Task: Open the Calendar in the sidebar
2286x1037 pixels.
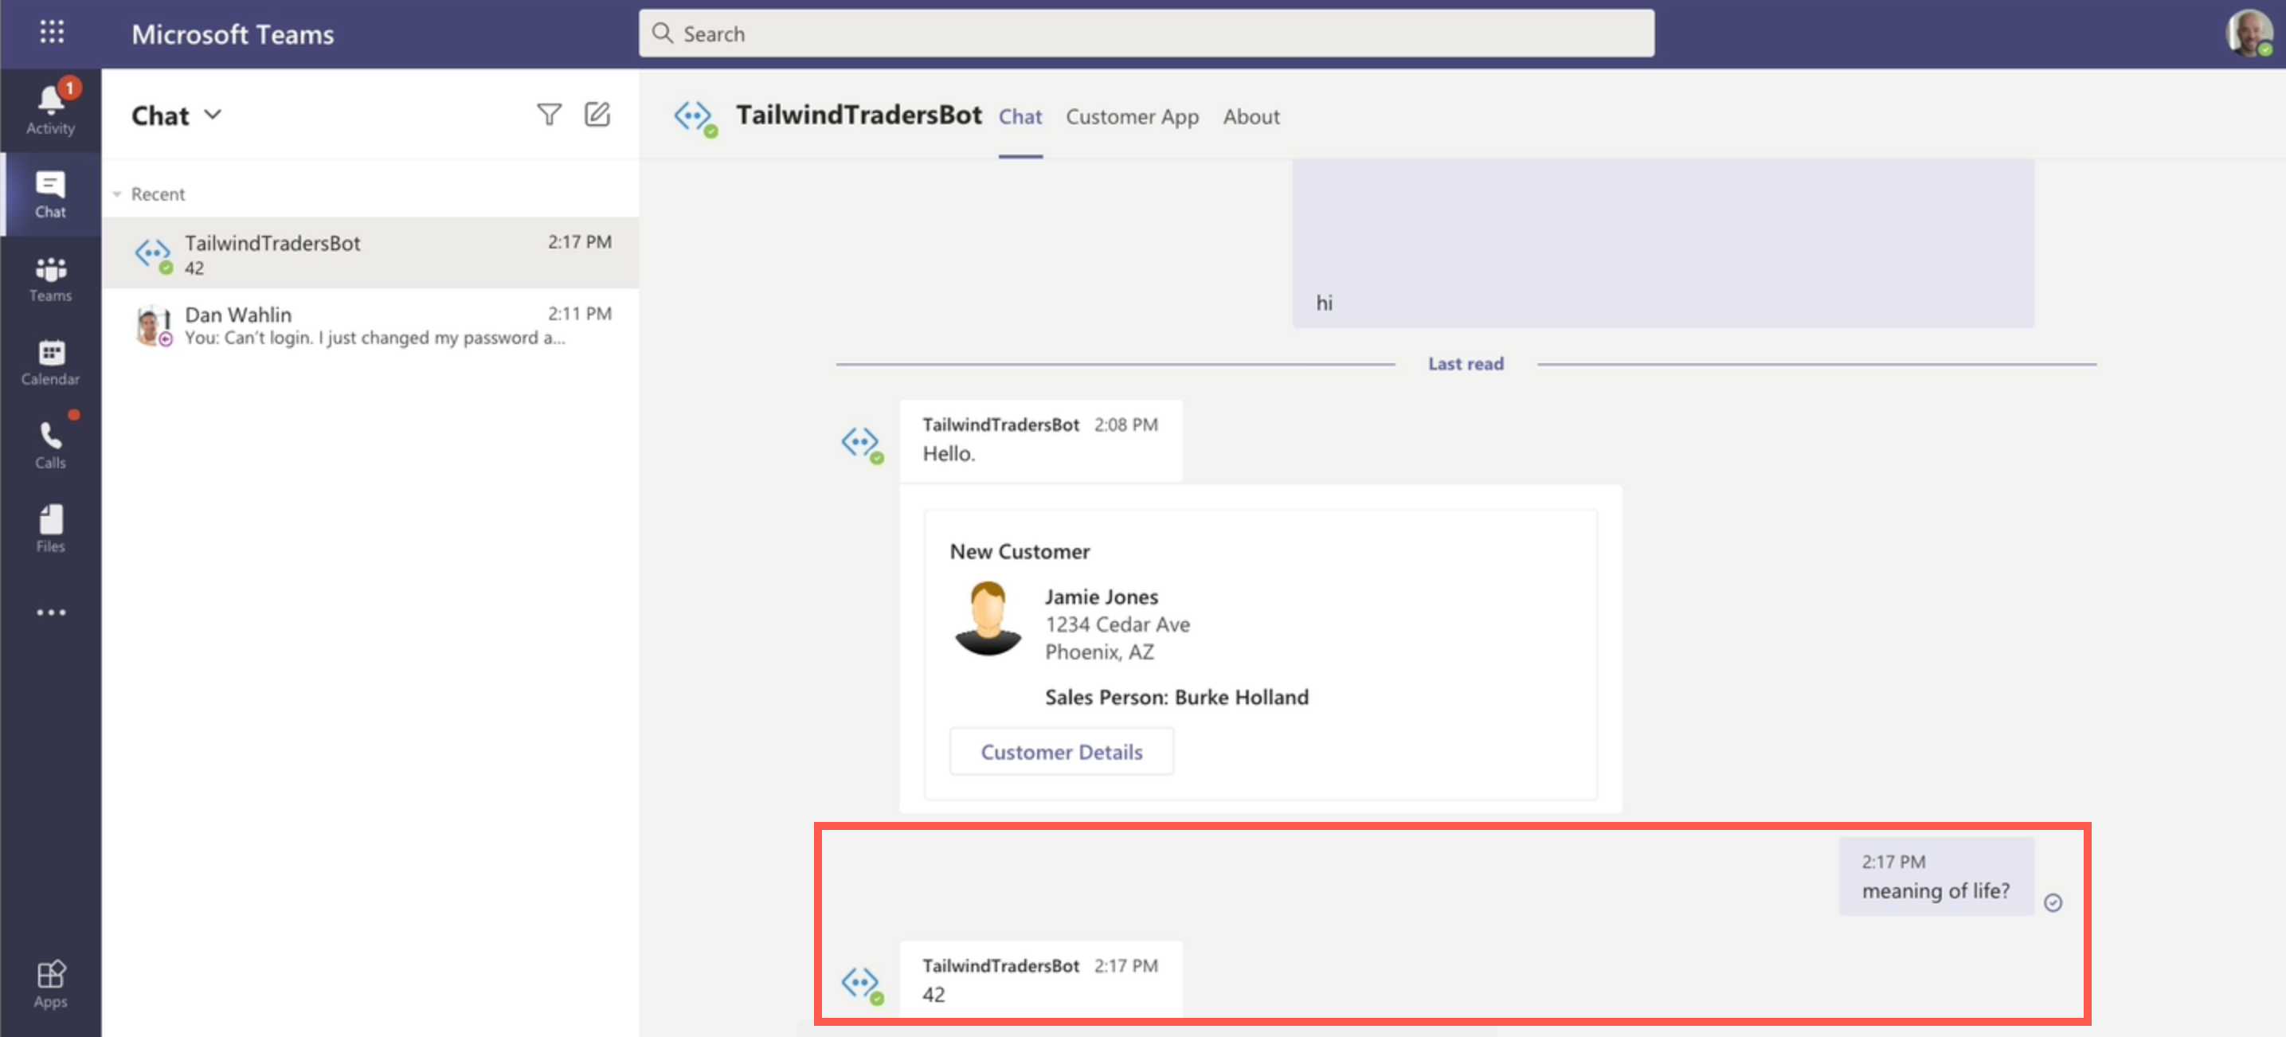Action: pyautogui.click(x=51, y=362)
